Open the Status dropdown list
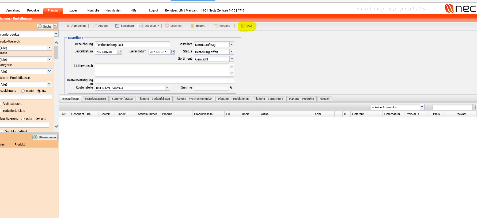The height and width of the screenshot is (218, 477). click(232, 52)
